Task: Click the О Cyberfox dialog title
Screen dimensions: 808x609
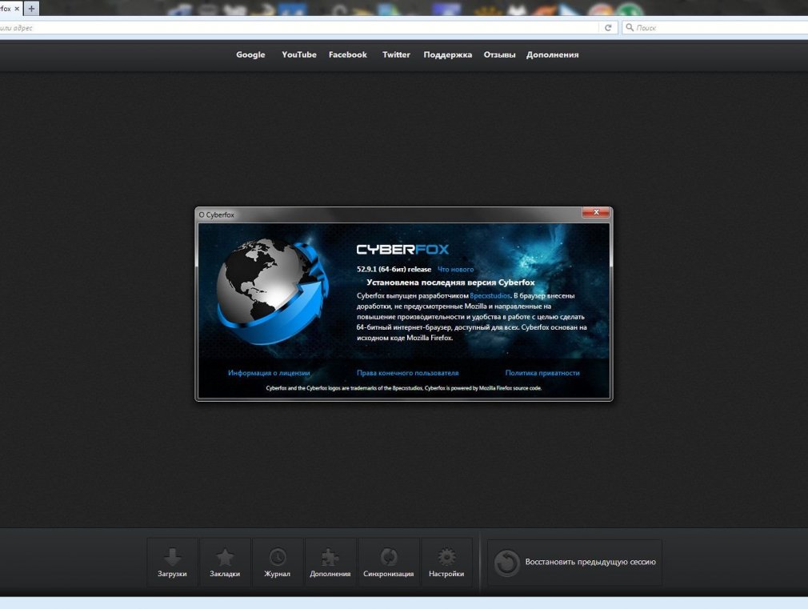Action: coord(217,215)
